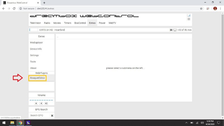
Task: Open File Explorer from taskbar
Action: tap(12, 123)
